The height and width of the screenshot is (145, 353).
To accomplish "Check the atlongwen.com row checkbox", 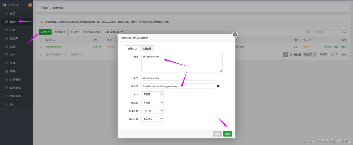I will 42,46.
